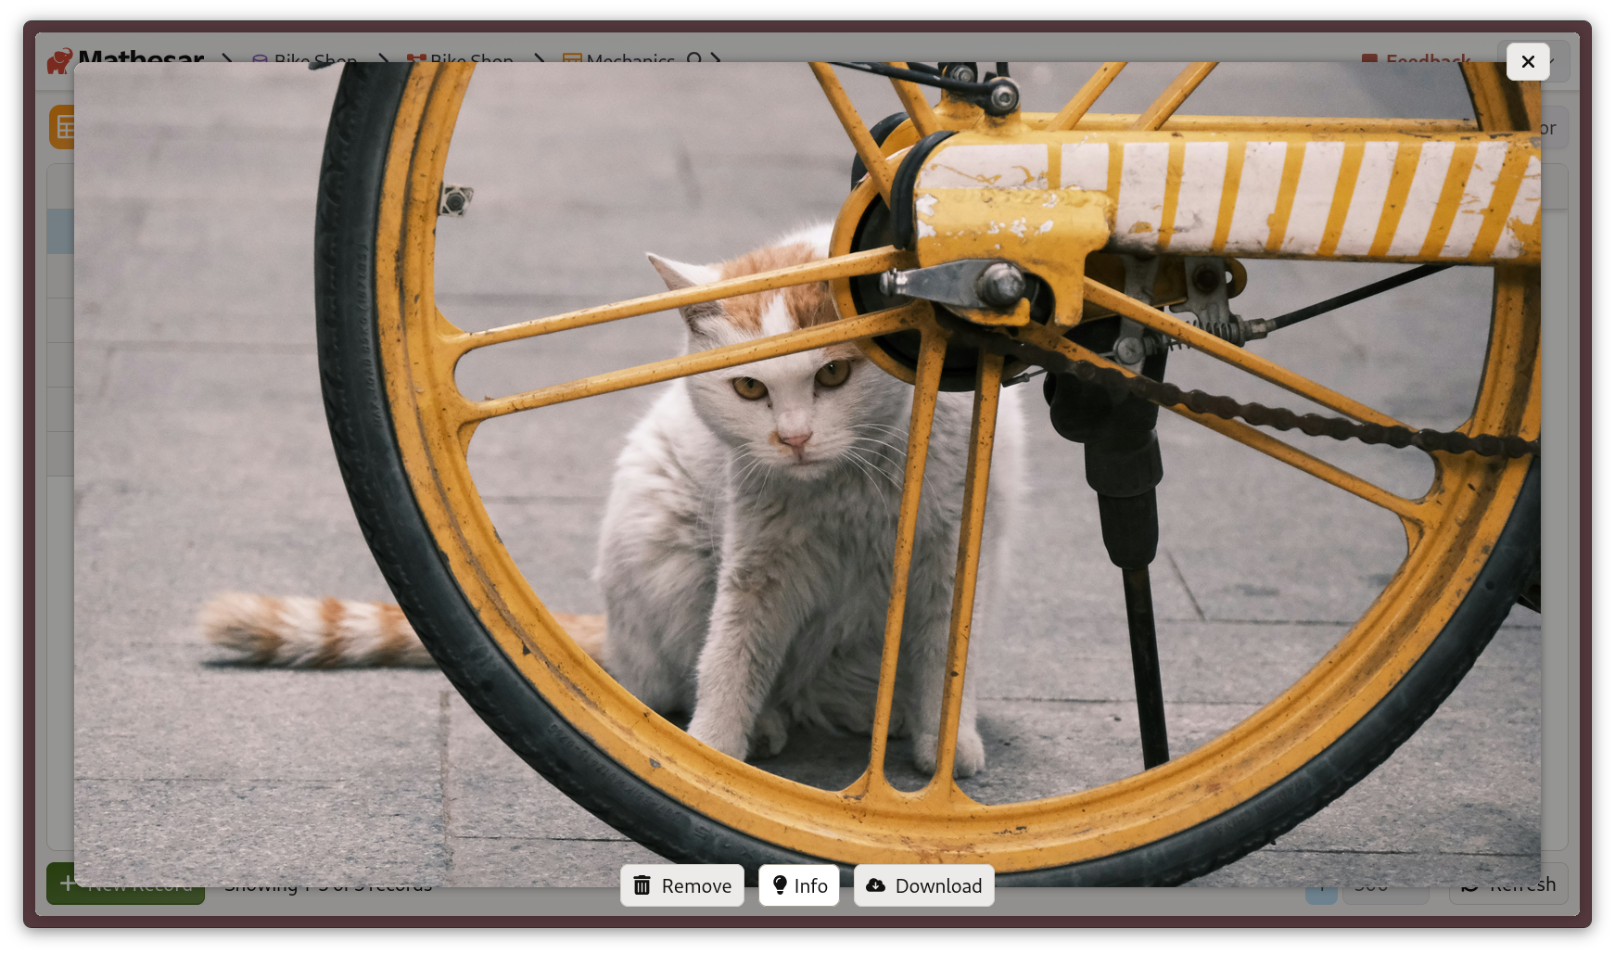
Task: Click the breadcrumb magnifier search icon
Action: tap(694, 59)
